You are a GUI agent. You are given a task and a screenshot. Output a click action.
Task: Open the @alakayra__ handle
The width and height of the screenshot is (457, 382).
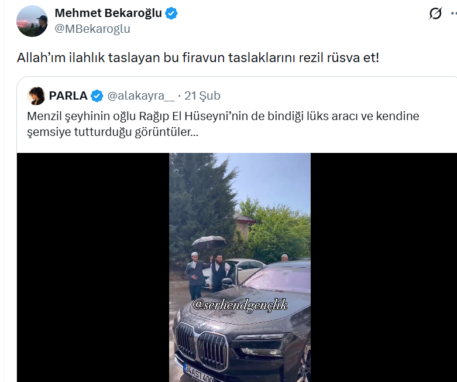tap(141, 95)
